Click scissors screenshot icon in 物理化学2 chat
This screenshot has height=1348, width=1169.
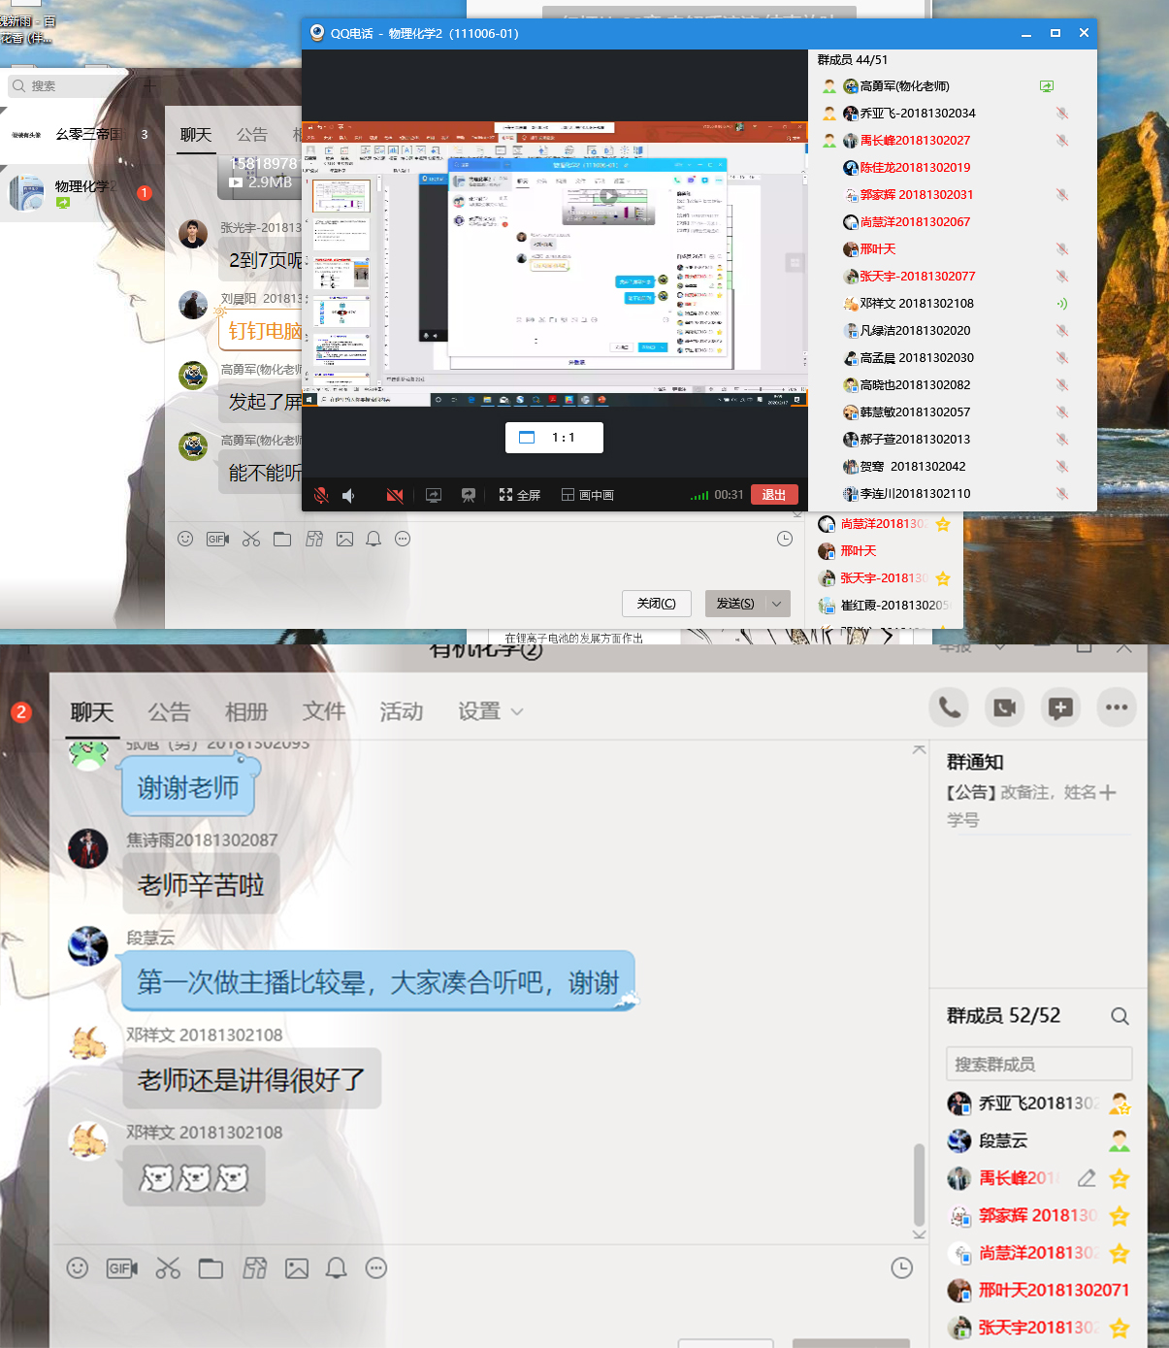click(251, 539)
